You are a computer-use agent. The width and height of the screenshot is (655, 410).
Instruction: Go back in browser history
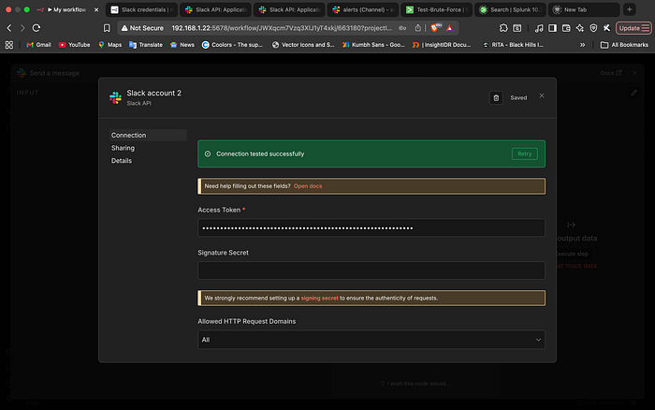[x=9, y=28]
